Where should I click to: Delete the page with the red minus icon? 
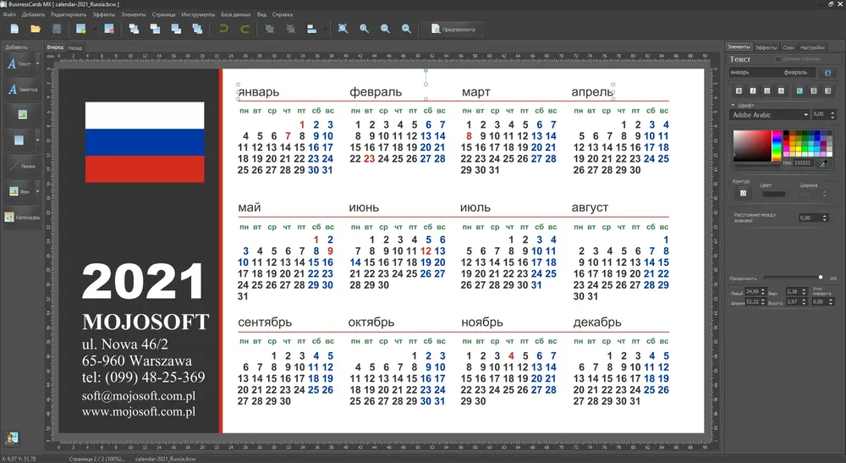[x=109, y=29]
